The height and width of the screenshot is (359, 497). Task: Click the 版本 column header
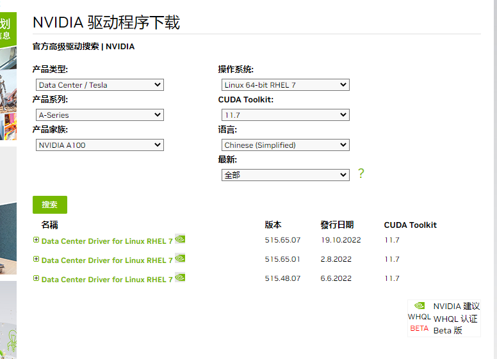coord(273,225)
